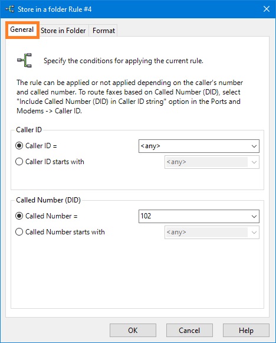
Task: Confirm the rule with the OK button
Action: point(133,331)
